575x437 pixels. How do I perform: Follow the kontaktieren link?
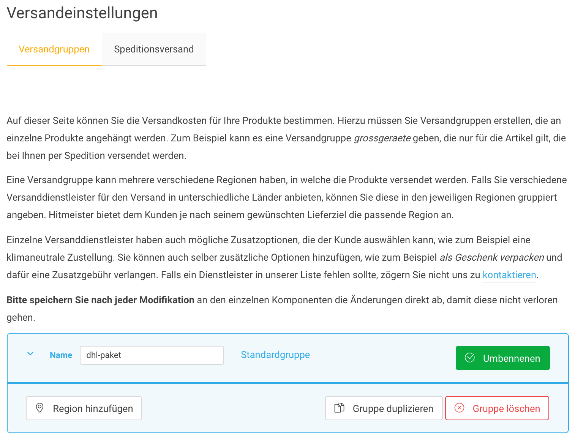point(509,275)
